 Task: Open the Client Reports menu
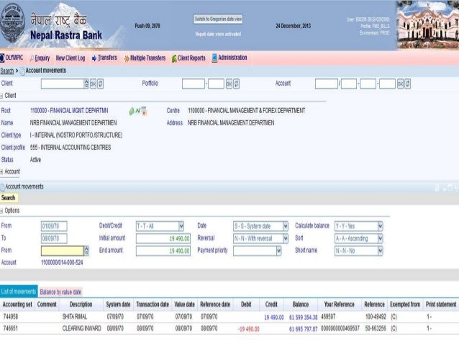point(191,58)
